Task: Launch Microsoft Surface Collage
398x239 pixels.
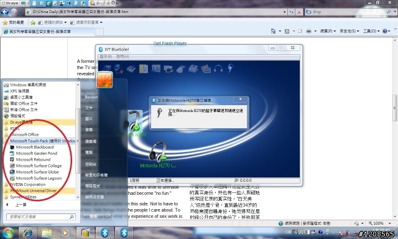Action: 39,166
